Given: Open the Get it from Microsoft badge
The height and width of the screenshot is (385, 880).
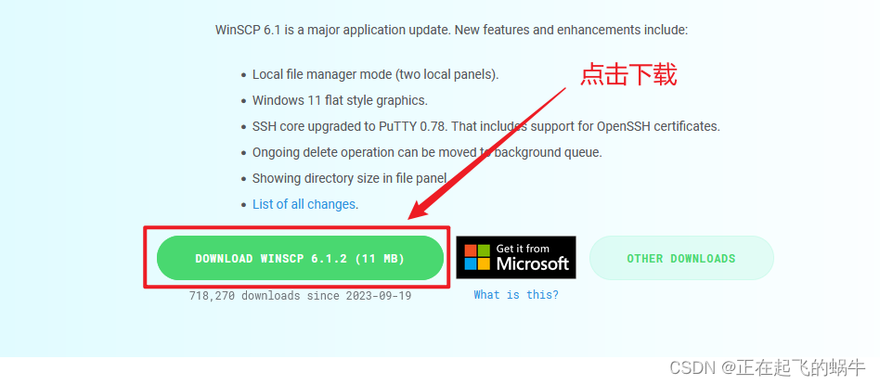Looking at the screenshot, I should click(x=516, y=258).
